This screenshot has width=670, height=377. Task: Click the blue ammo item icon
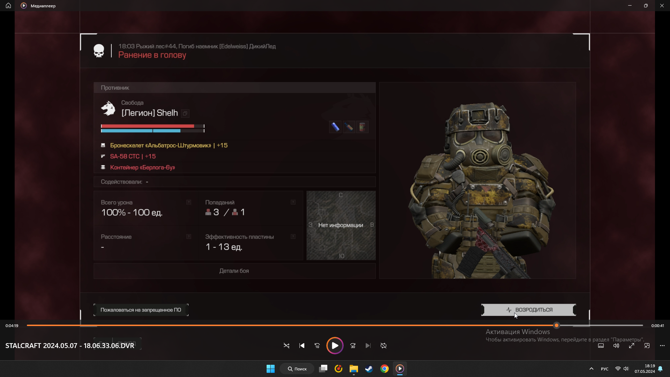point(335,127)
